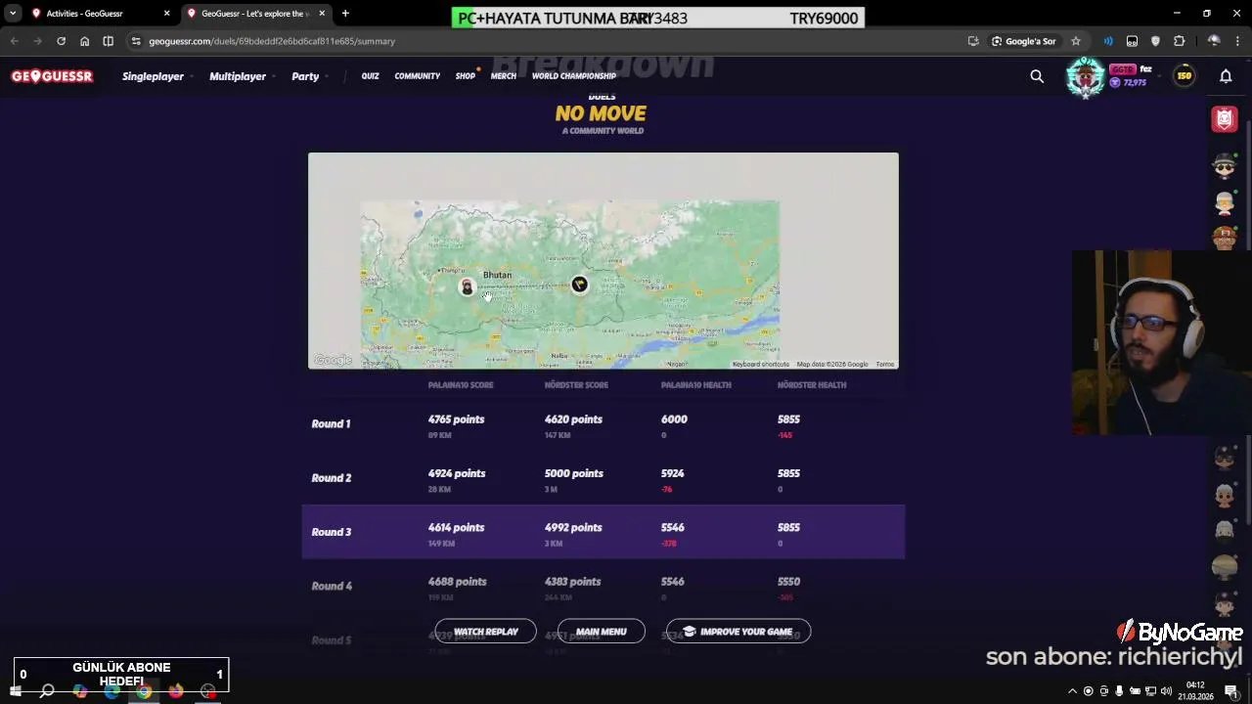Select the Round 4 row

click(604, 586)
